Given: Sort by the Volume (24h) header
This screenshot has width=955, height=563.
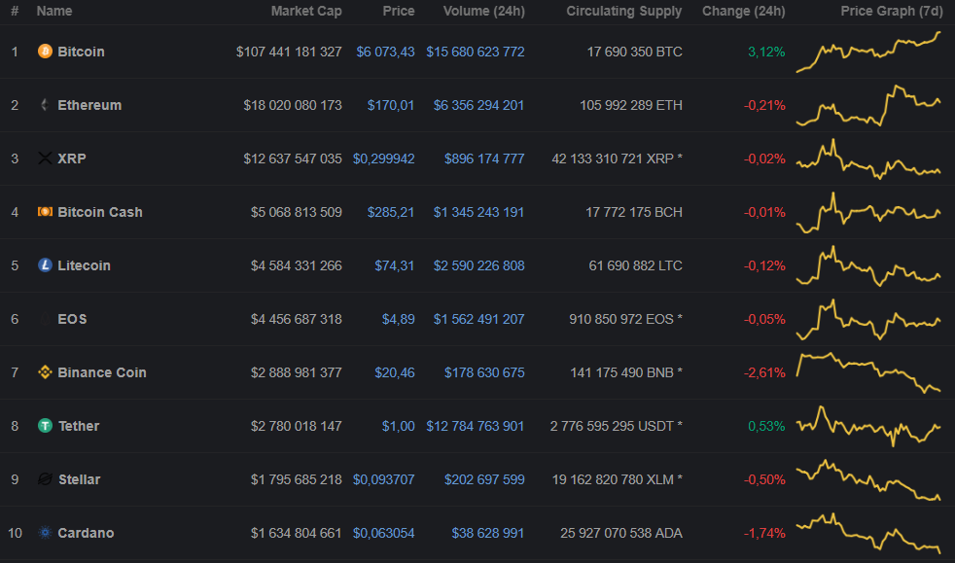Looking at the screenshot, I should pos(483,11).
